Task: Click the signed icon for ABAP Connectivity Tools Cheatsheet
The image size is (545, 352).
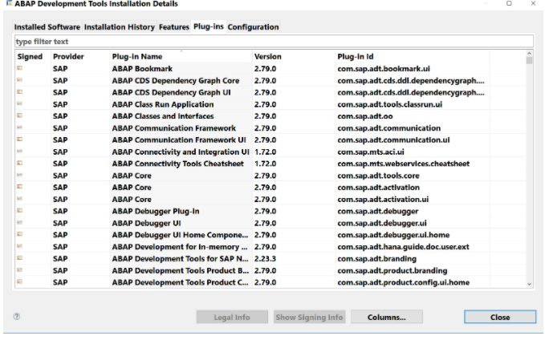Action: pyautogui.click(x=20, y=163)
